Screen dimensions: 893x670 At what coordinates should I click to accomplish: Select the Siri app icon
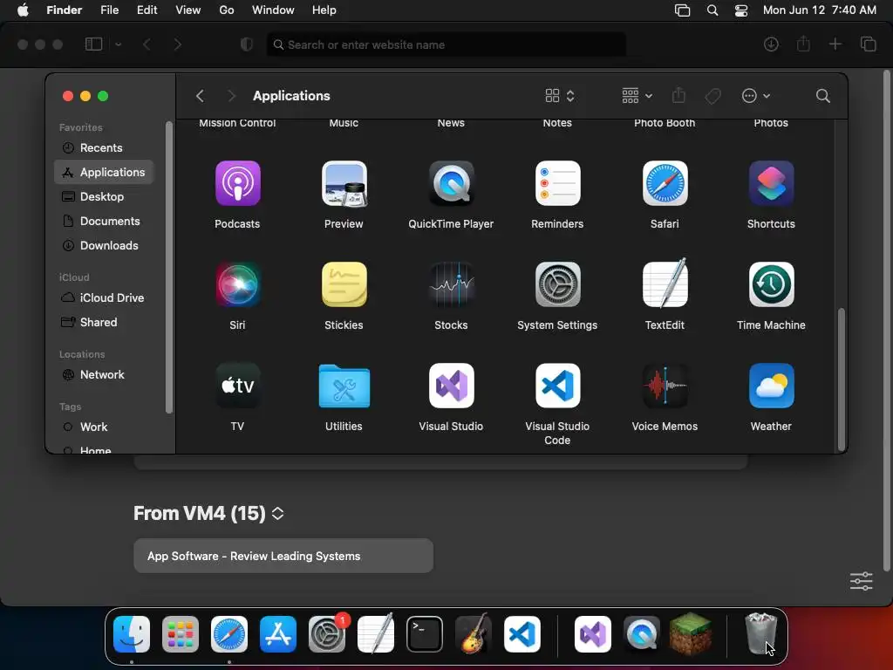click(237, 284)
